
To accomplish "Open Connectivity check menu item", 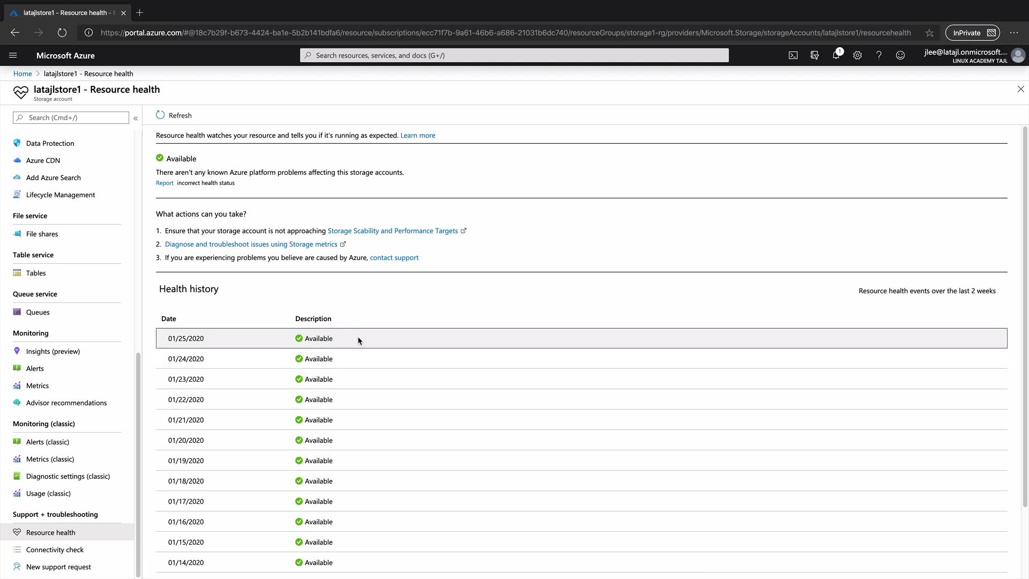I will [55, 550].
